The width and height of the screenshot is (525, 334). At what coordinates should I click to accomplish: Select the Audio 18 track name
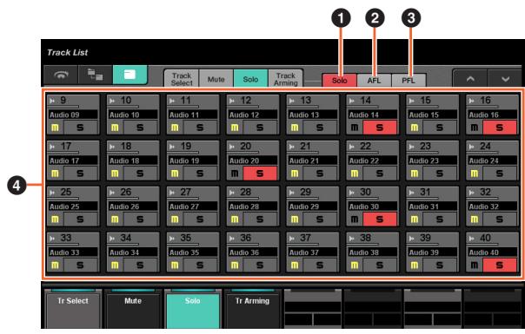tap(133, 160)
